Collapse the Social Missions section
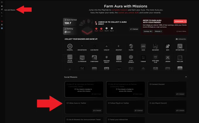The width and height of the screenshot is (199, 123). 186,77
